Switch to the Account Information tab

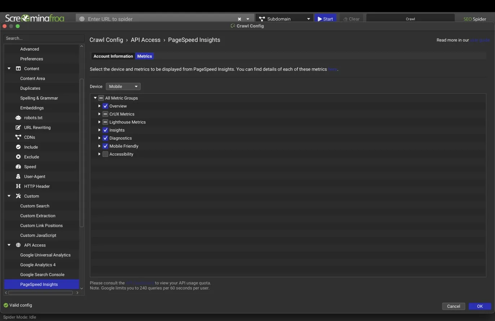click(x=113, y=56)
